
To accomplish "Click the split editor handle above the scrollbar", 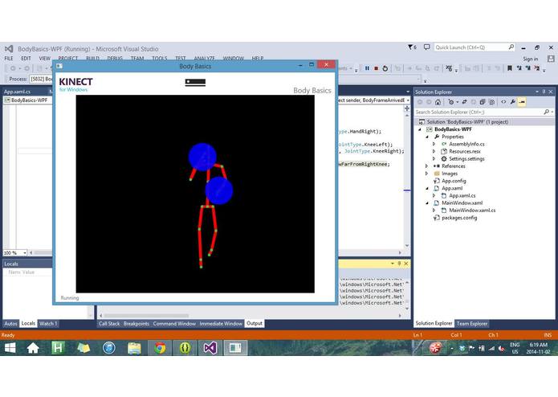I will pos(407,108).
